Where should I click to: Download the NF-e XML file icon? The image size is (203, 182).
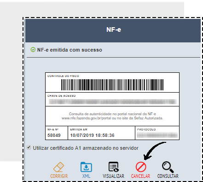click(x=86, y=167)
